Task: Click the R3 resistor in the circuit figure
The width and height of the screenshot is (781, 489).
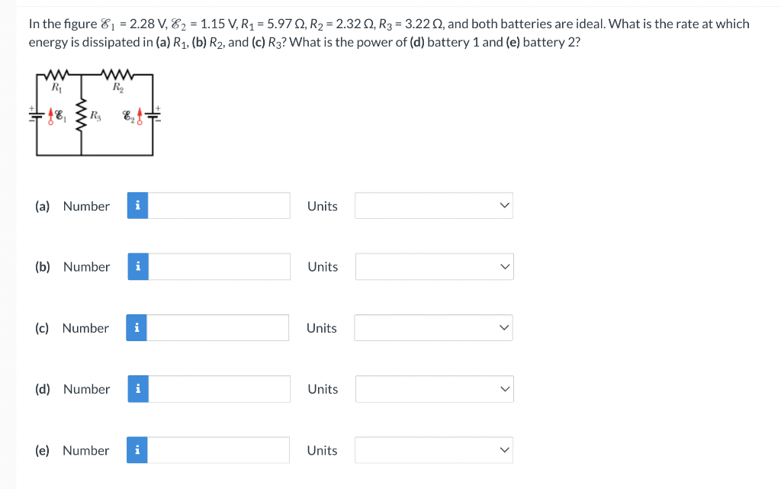Action: tap(82, 114)
